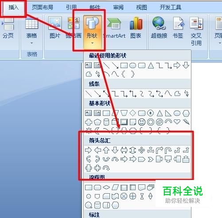Collapse the 形状 dropdown arrow
The image size is (222, 218).
[92, 43]
